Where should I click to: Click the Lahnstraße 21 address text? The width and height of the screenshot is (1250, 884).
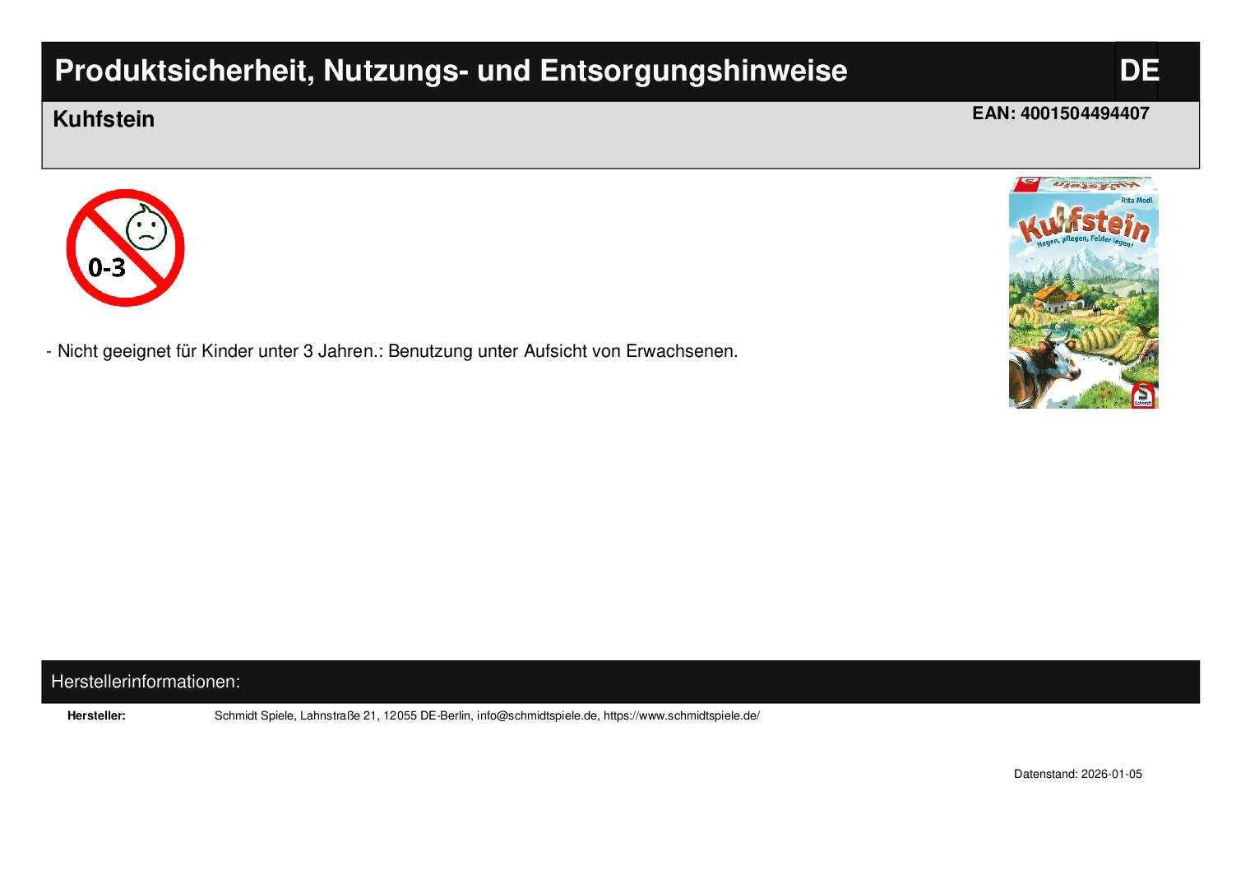tap(338, 715)
